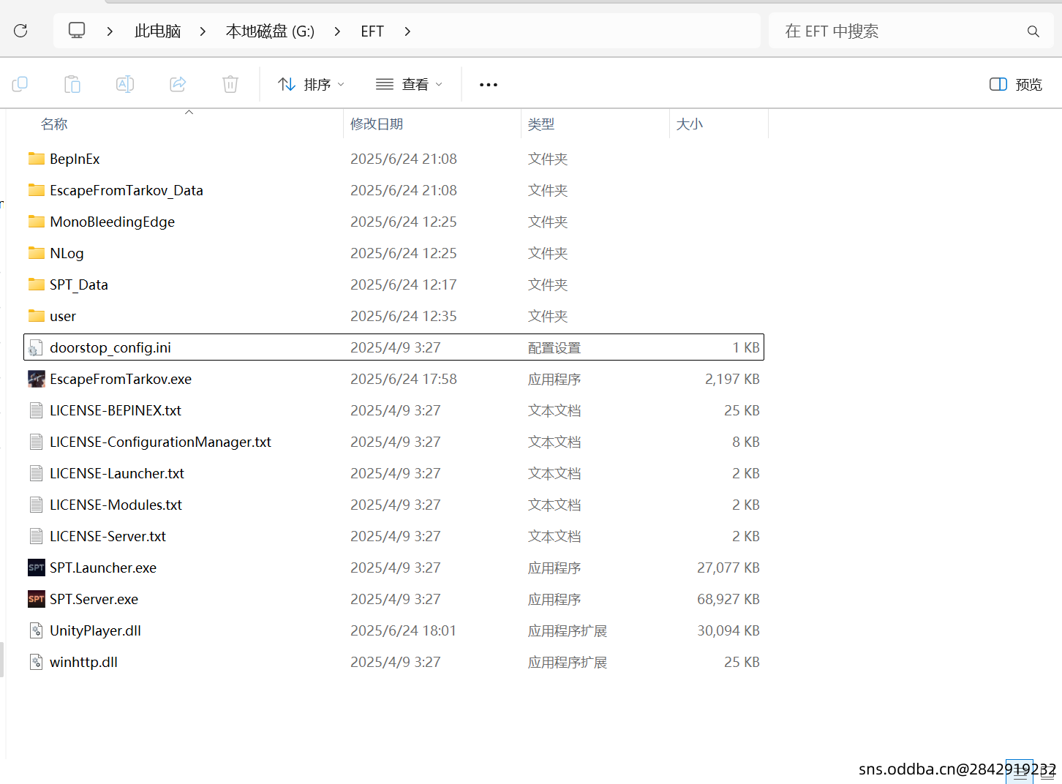
Task: Select the user folder icon
Action: 37,316
